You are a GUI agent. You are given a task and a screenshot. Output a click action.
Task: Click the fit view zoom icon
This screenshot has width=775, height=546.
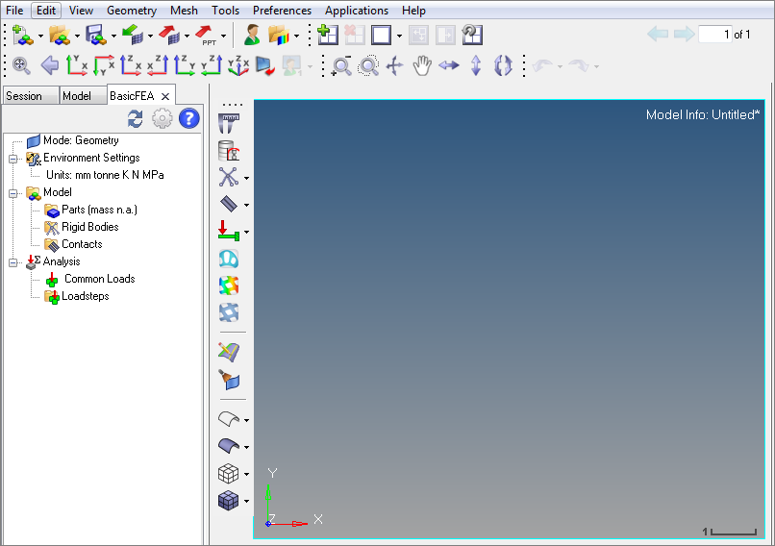[x=22, y=65]
